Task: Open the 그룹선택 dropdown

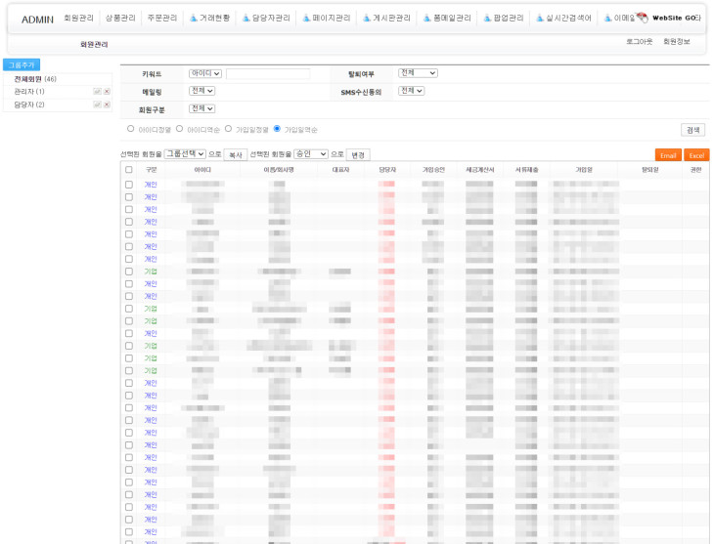Action: (185, 153)
